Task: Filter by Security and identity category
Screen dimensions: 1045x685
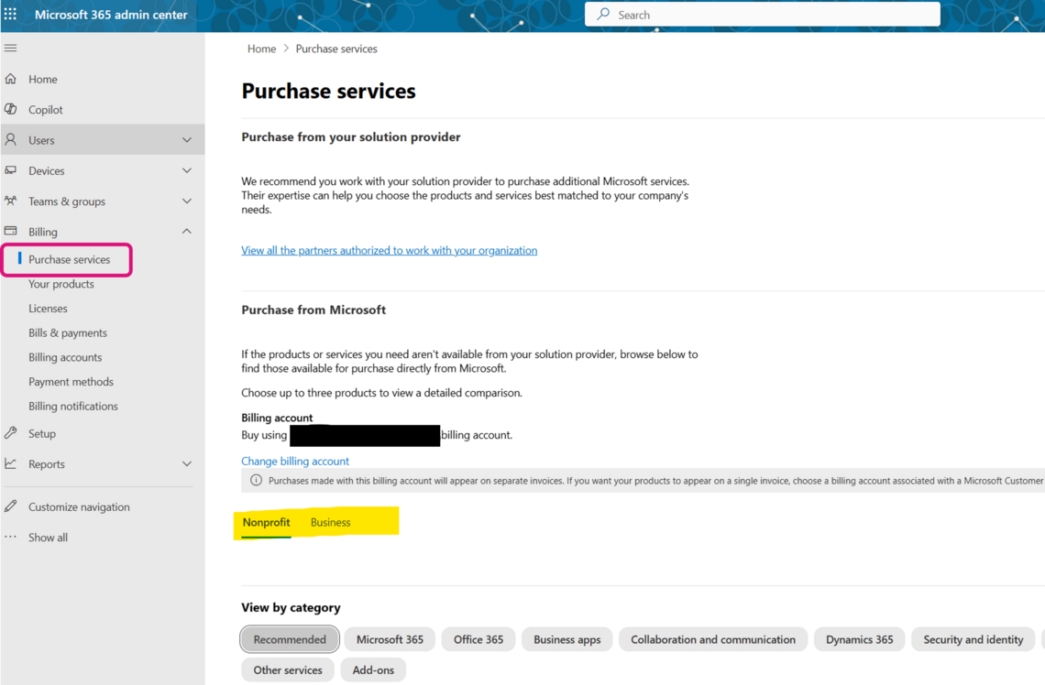Action: [973, 639]
